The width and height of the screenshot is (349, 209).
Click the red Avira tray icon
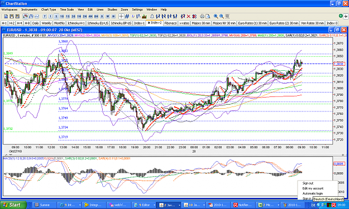(x=333, y=205)
